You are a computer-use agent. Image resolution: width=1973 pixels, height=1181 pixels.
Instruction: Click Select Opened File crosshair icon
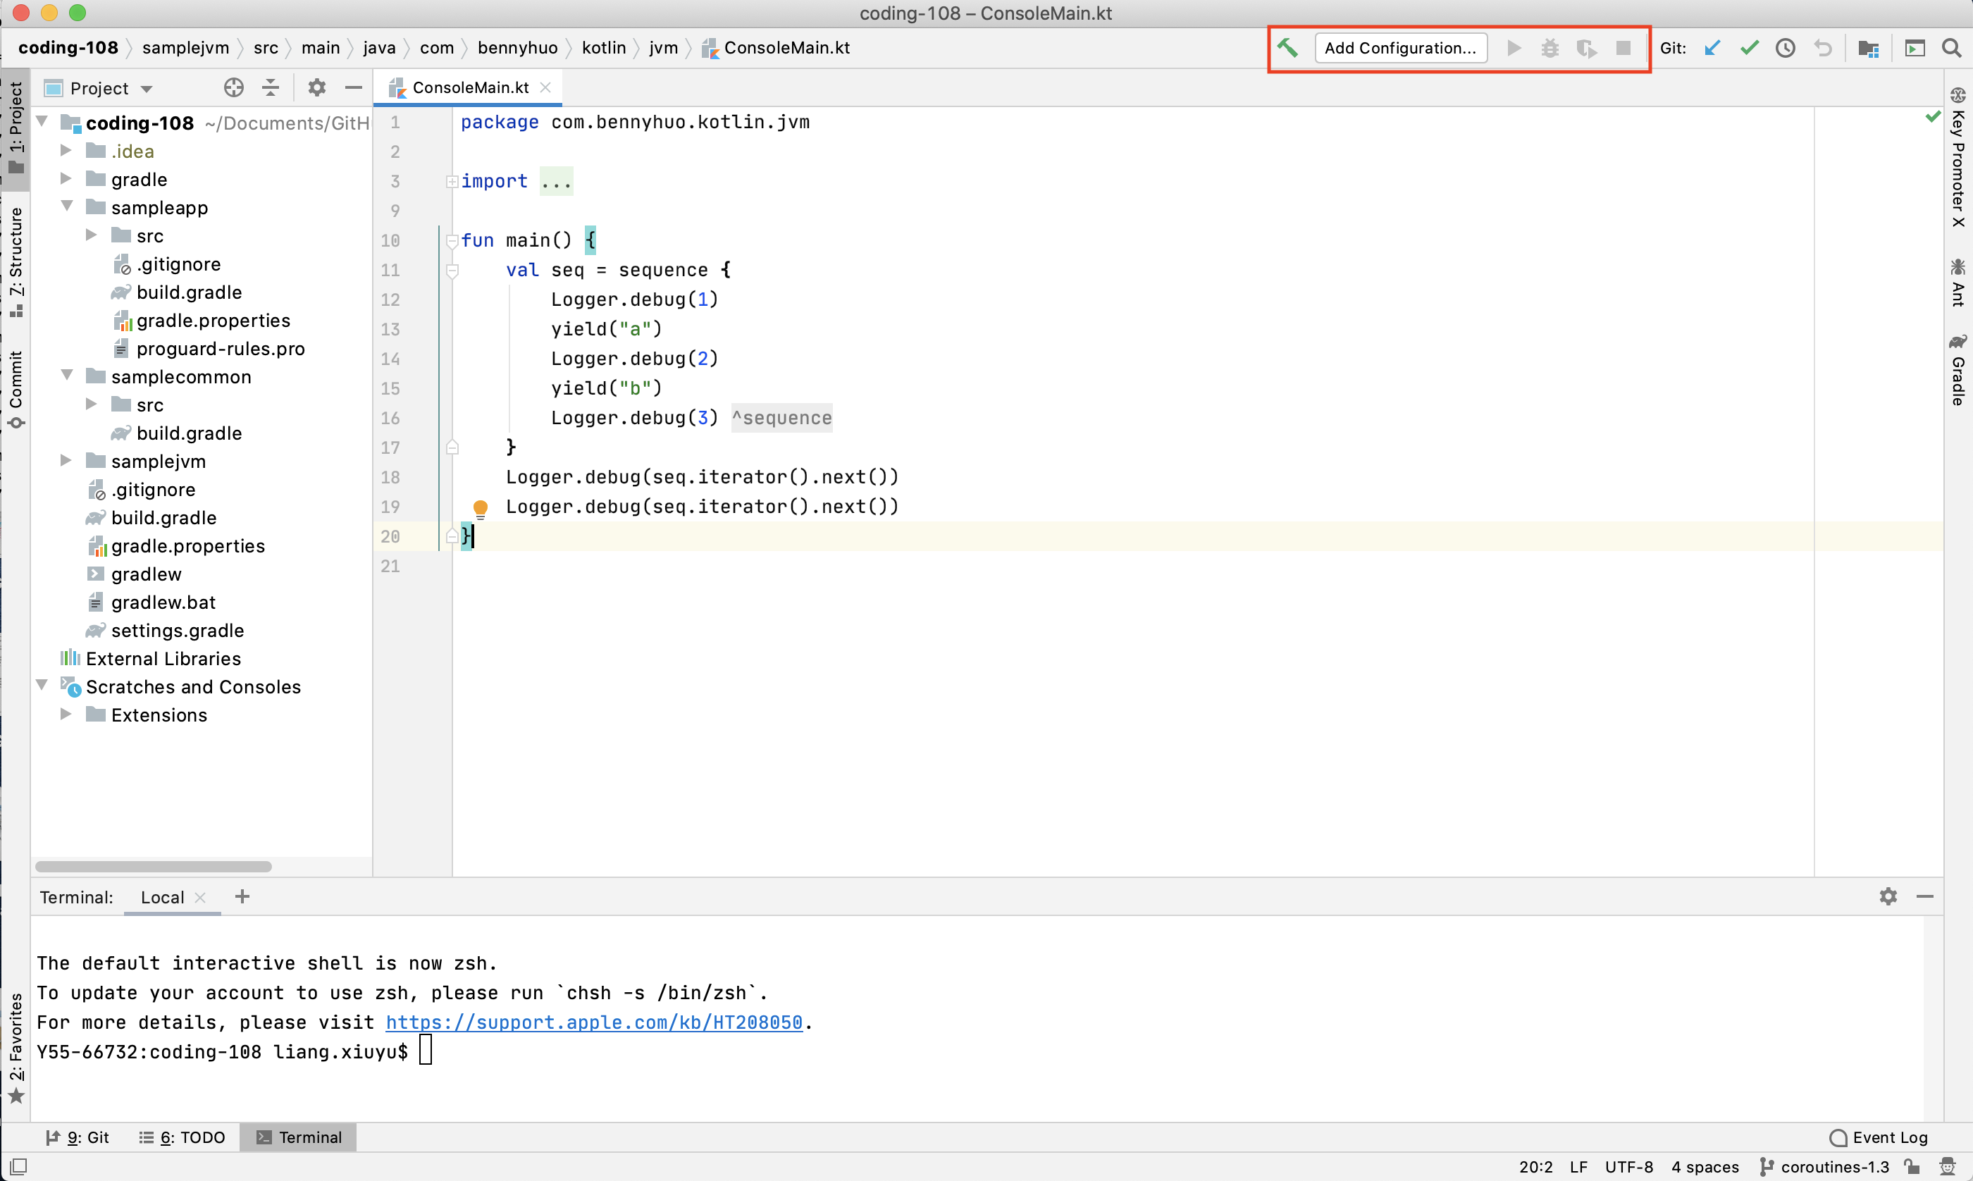[x=234, y=87]
